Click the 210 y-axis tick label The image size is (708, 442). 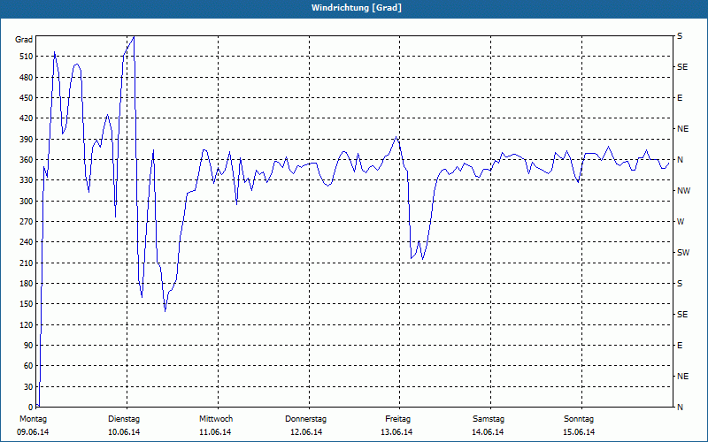coord(27,263)
